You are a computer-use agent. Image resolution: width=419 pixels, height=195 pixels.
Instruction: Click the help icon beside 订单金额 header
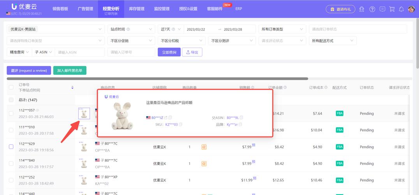pyautogui.click(x=285, y=87)
